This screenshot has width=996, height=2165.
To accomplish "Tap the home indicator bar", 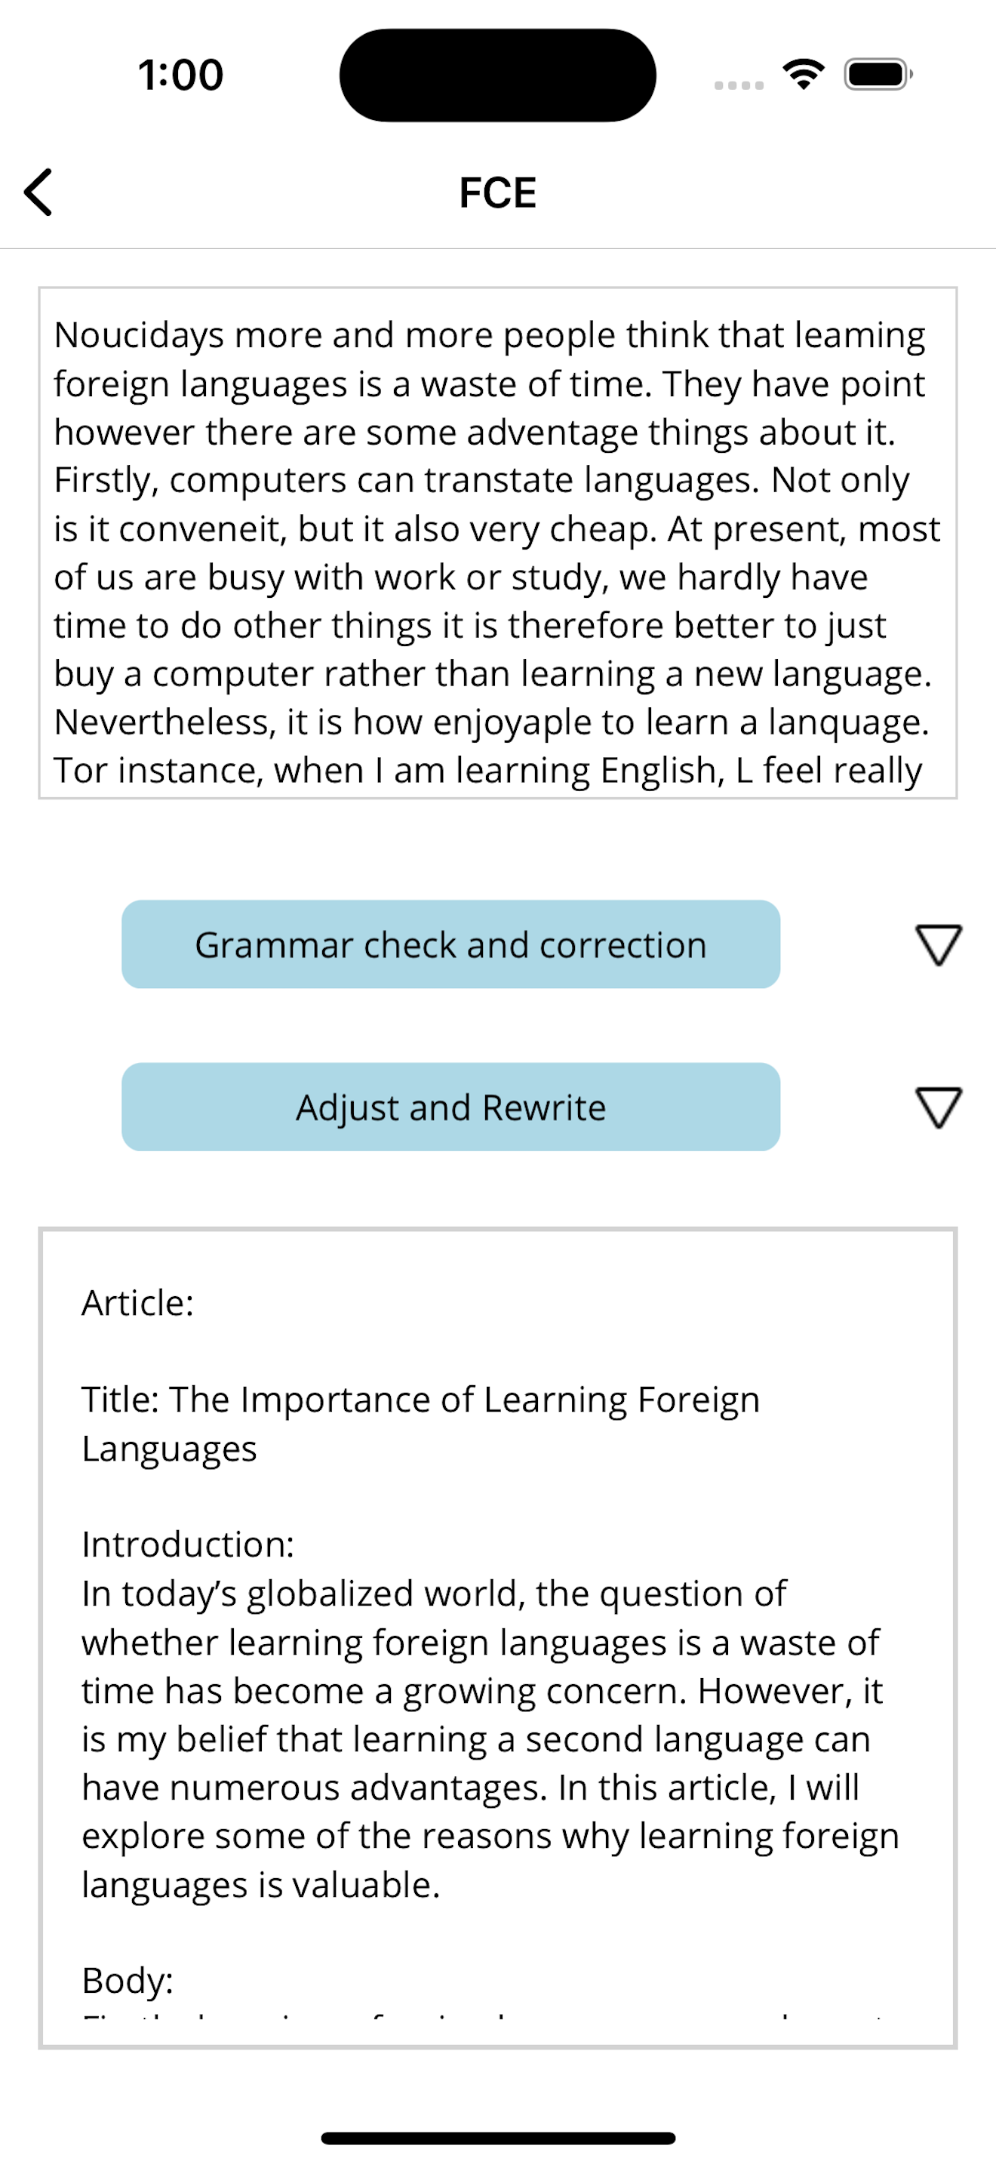I will [497, 2137].
